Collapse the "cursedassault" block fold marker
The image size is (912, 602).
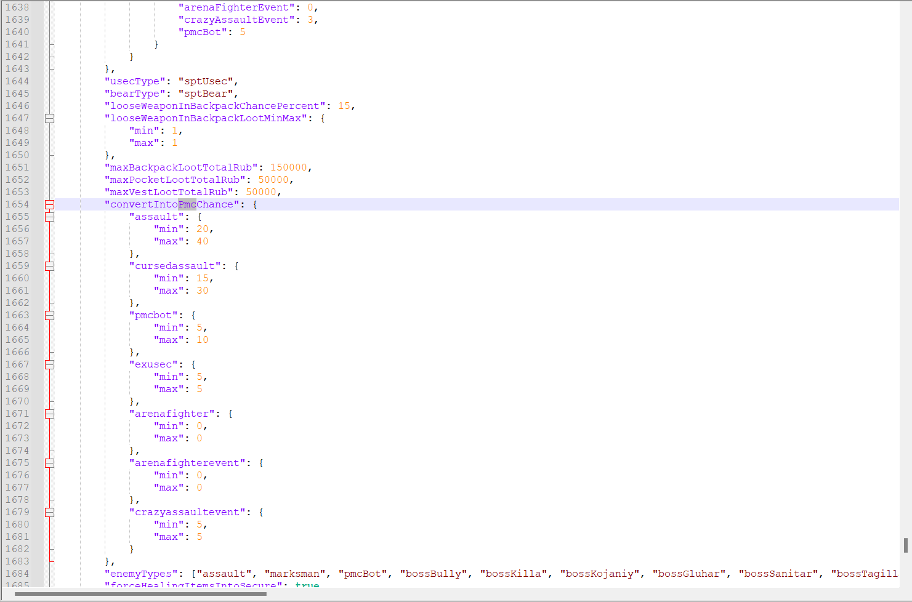tap(50, 266)
